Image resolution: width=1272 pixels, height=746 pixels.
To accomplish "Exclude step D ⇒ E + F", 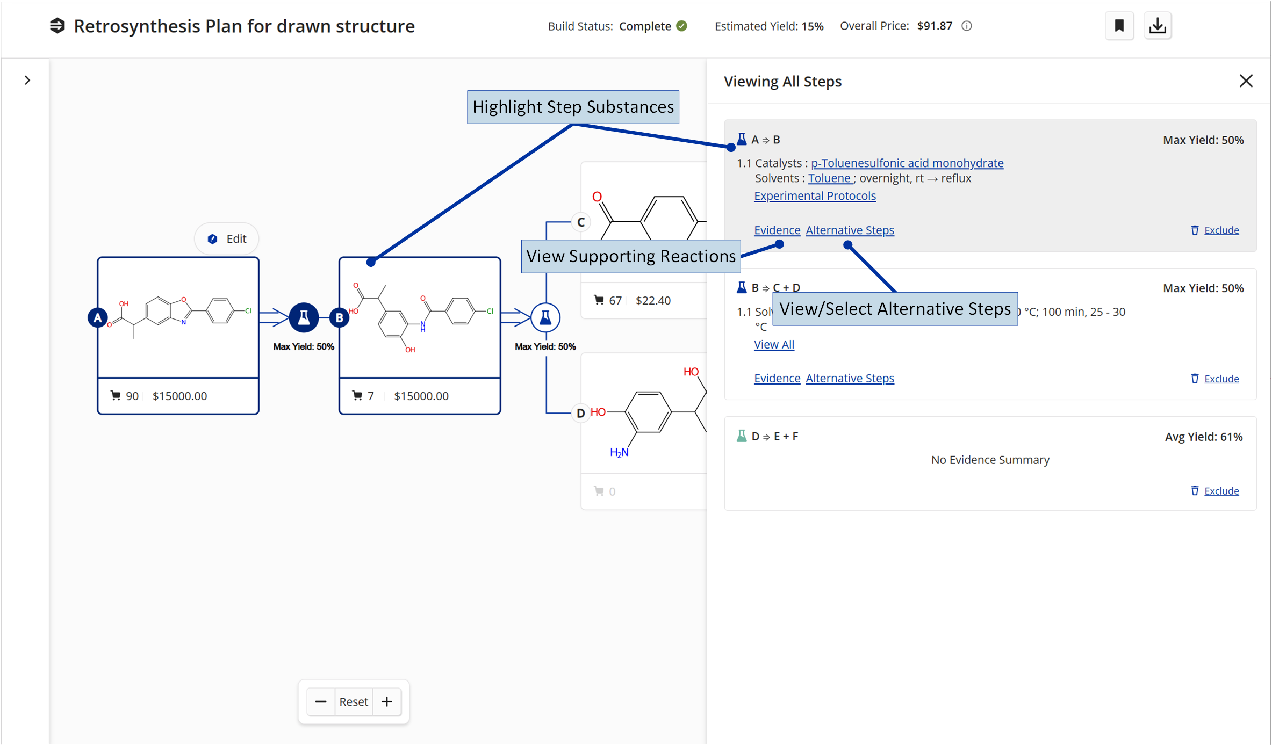I will [1221, 491].
